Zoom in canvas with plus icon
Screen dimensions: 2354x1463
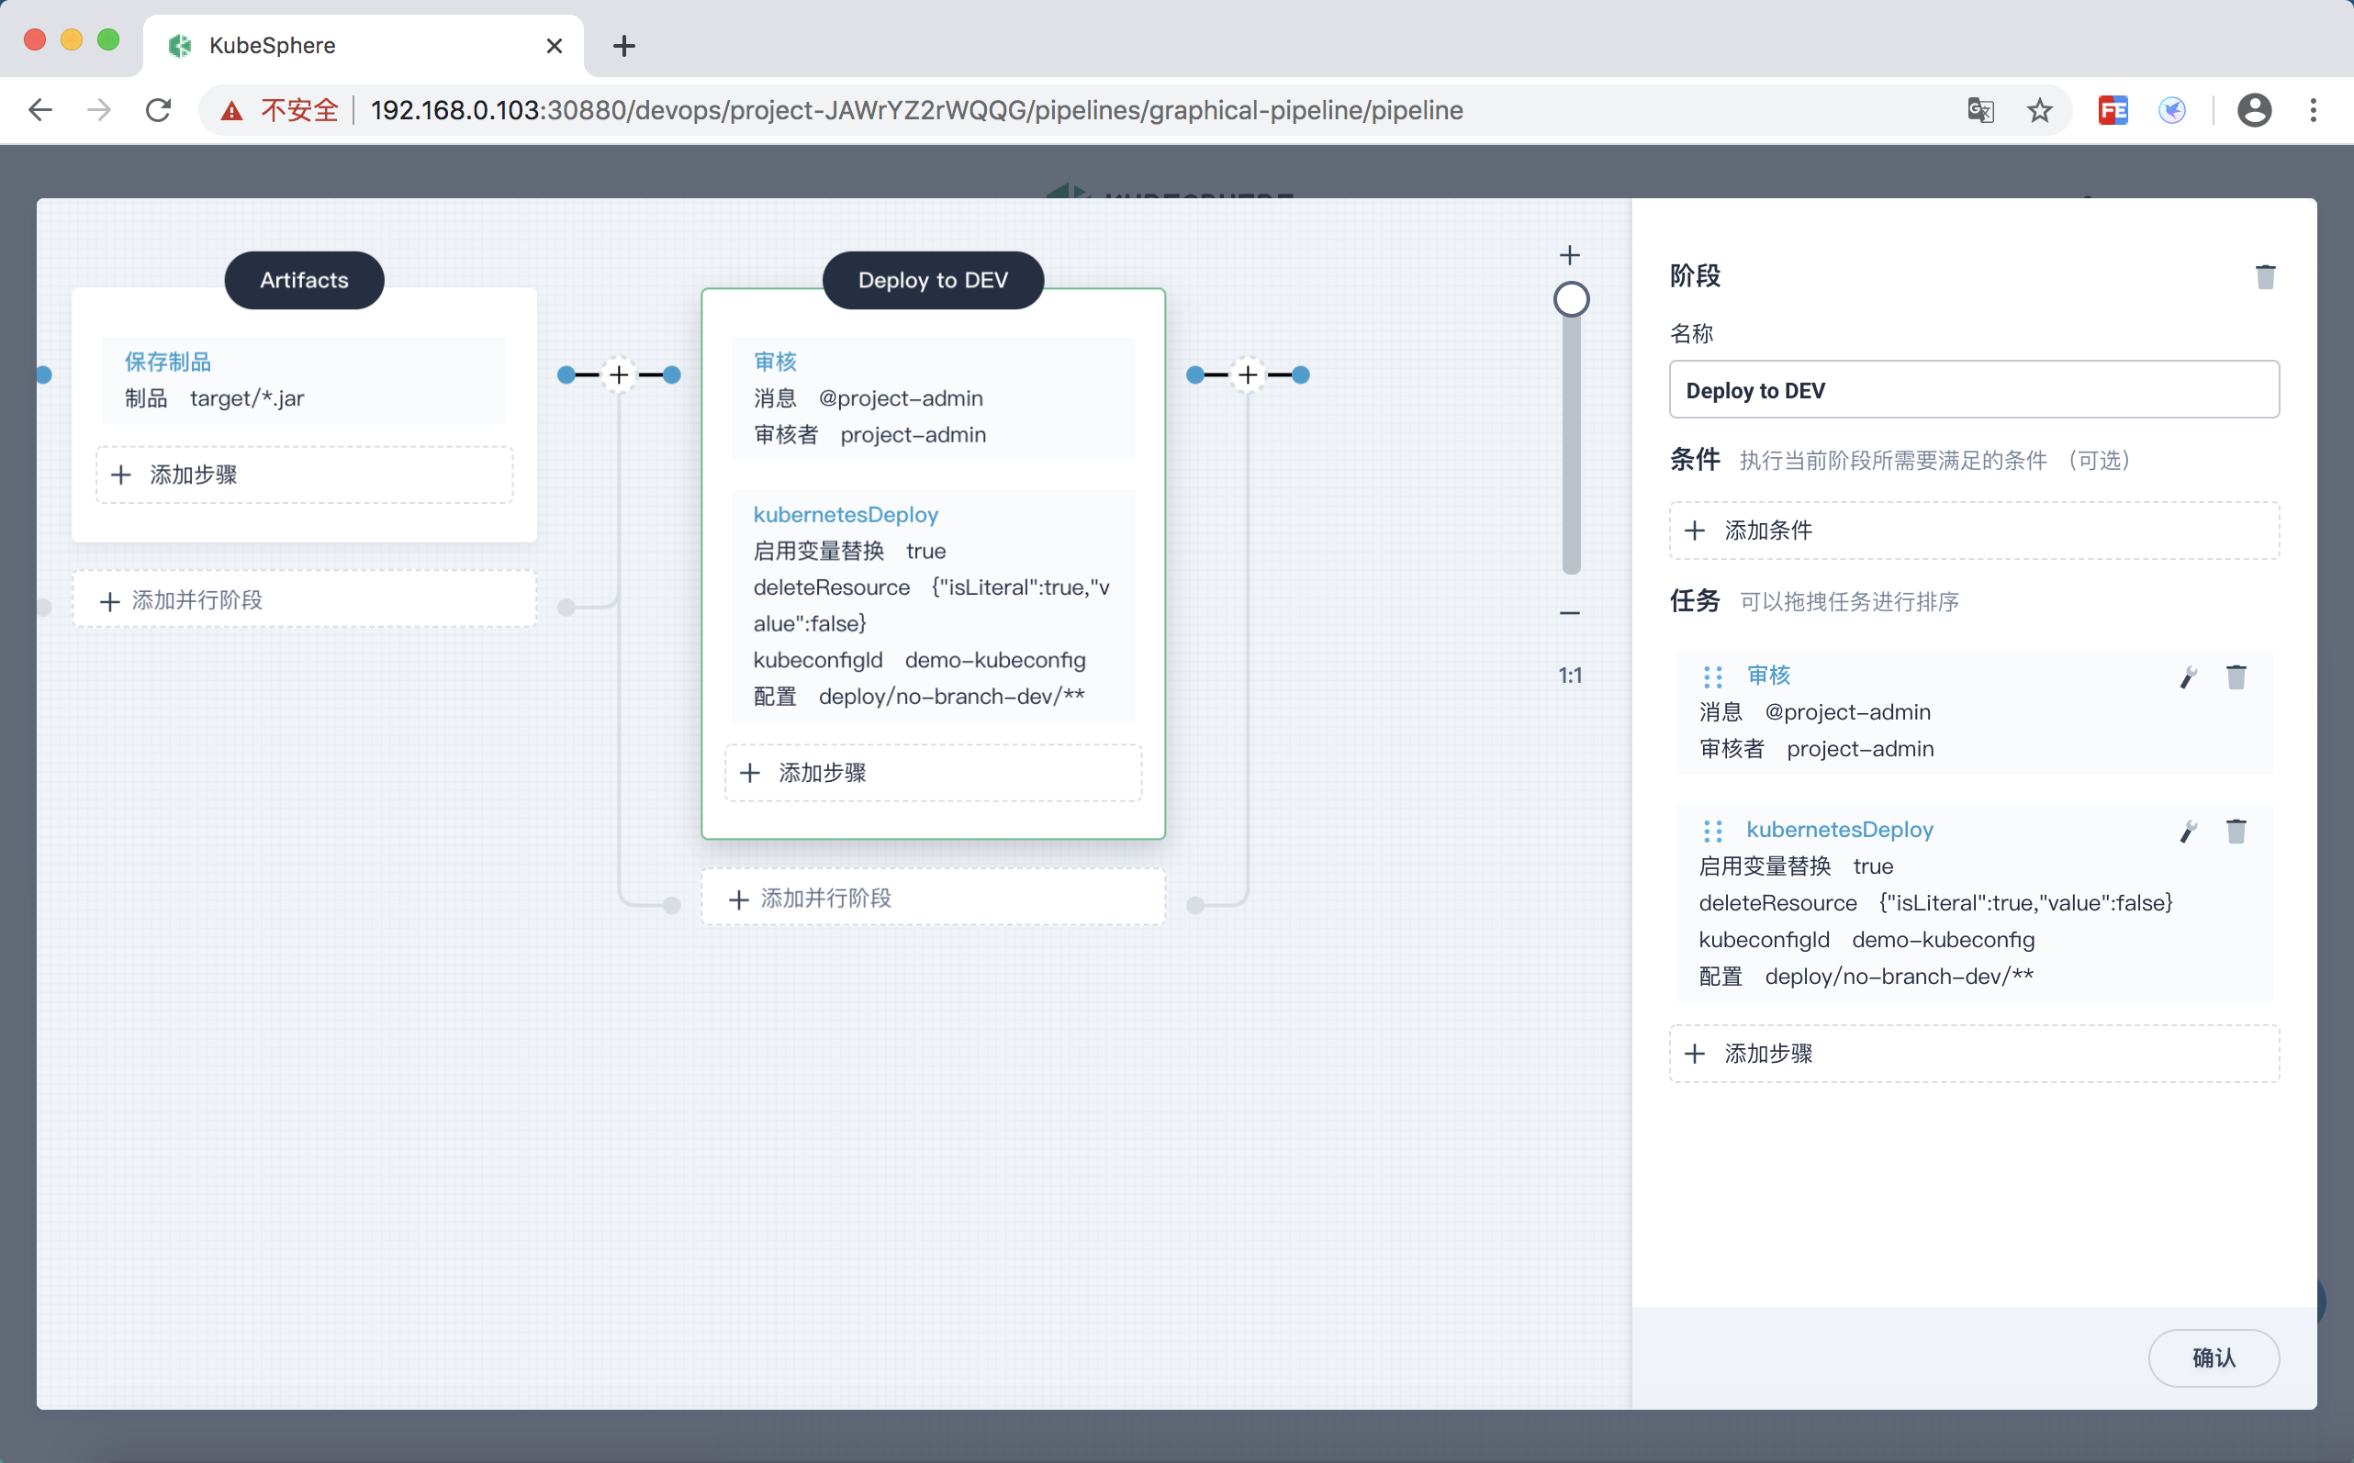pos(1570,254)
